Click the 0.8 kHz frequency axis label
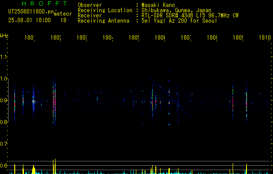The image size is (273, 174). click(4, 122)
